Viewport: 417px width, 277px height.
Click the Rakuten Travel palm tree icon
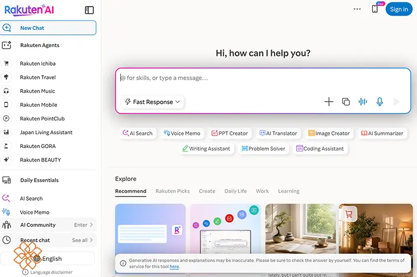pyautogui.click(x=6, y=77)
